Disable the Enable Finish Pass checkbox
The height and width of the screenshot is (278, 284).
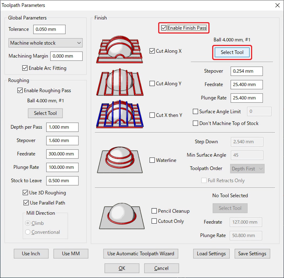(x=164, y=28)
